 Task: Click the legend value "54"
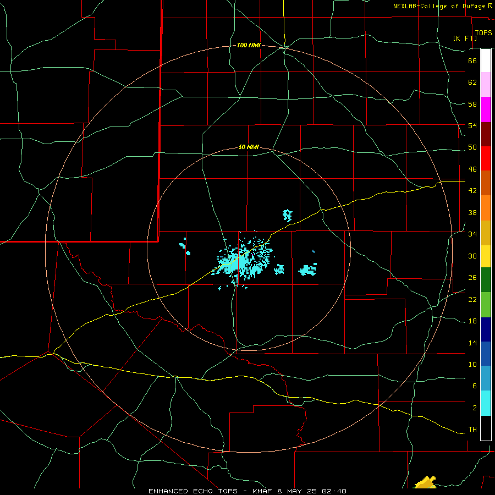click(472, 125)
